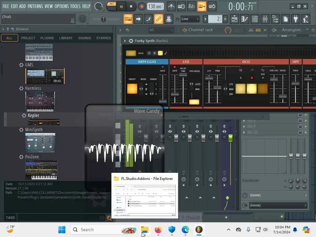Screen dimensions: 316x237
Task: Click the (none) mixer output dropdown
Action: (278, 205)
